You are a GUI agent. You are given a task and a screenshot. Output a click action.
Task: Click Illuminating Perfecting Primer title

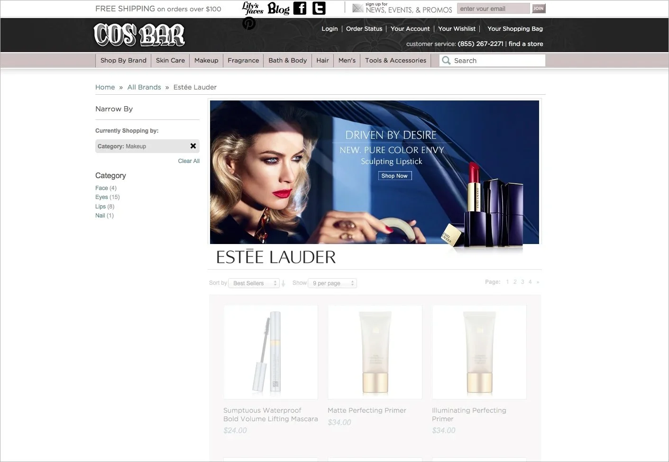click(469, 415)
